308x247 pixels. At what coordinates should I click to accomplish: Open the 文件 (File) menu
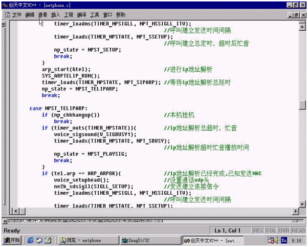[17, 15]
